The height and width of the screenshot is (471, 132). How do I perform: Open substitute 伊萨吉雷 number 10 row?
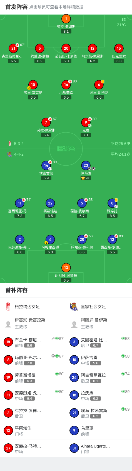(x=99, y=360)
